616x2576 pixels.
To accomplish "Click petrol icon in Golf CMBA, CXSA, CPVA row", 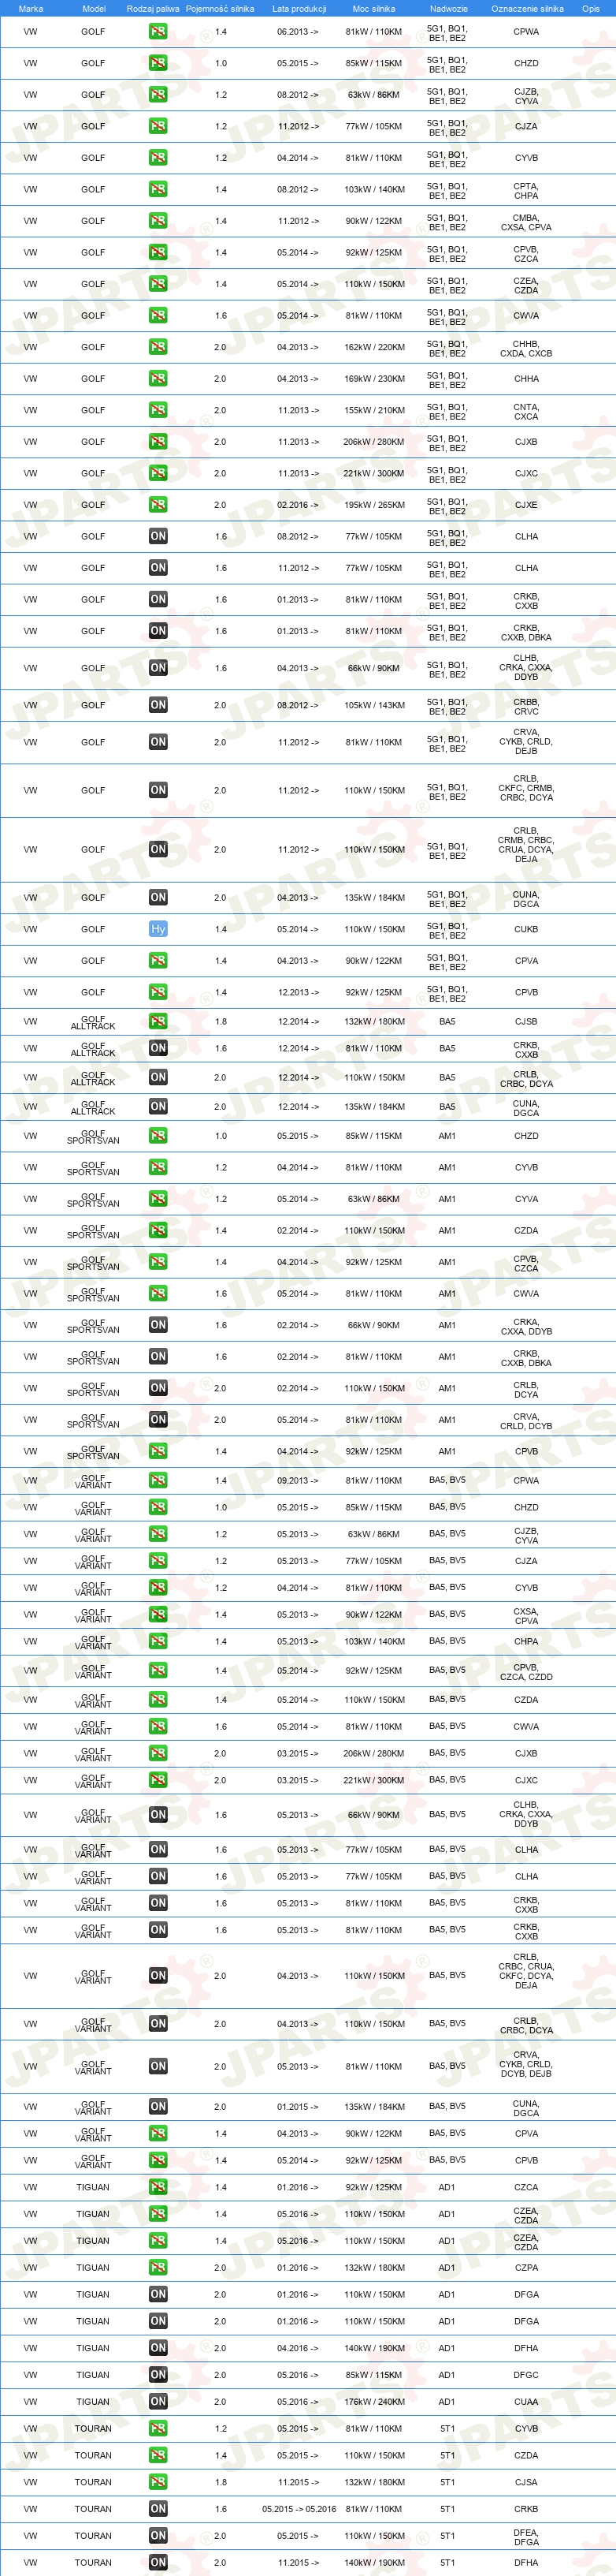I will (x=158, y=221).
